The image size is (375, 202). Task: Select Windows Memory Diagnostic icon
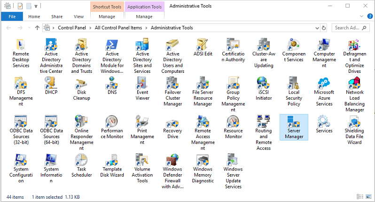(x=203, y=169)
